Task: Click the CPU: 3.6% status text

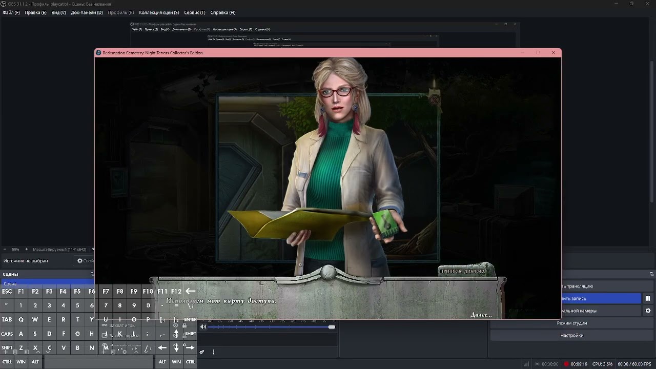Action: click(602, 364)
